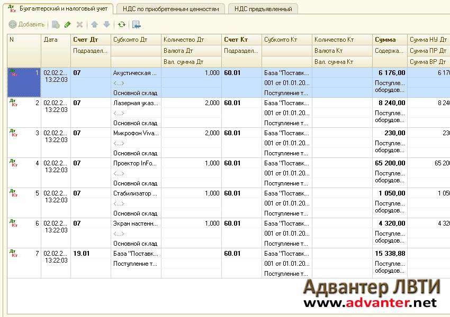Image resolution: width=450 pixels, height=317 pixels.
Task: Click the Сумма ПР Дт header cell
Action: (429, 51)
